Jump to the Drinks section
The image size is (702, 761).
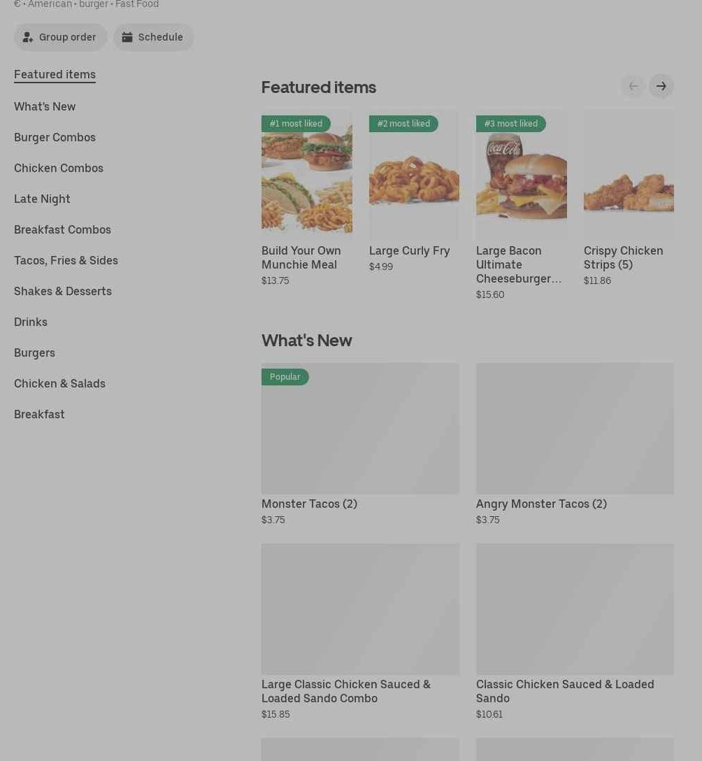pos(31,322)
